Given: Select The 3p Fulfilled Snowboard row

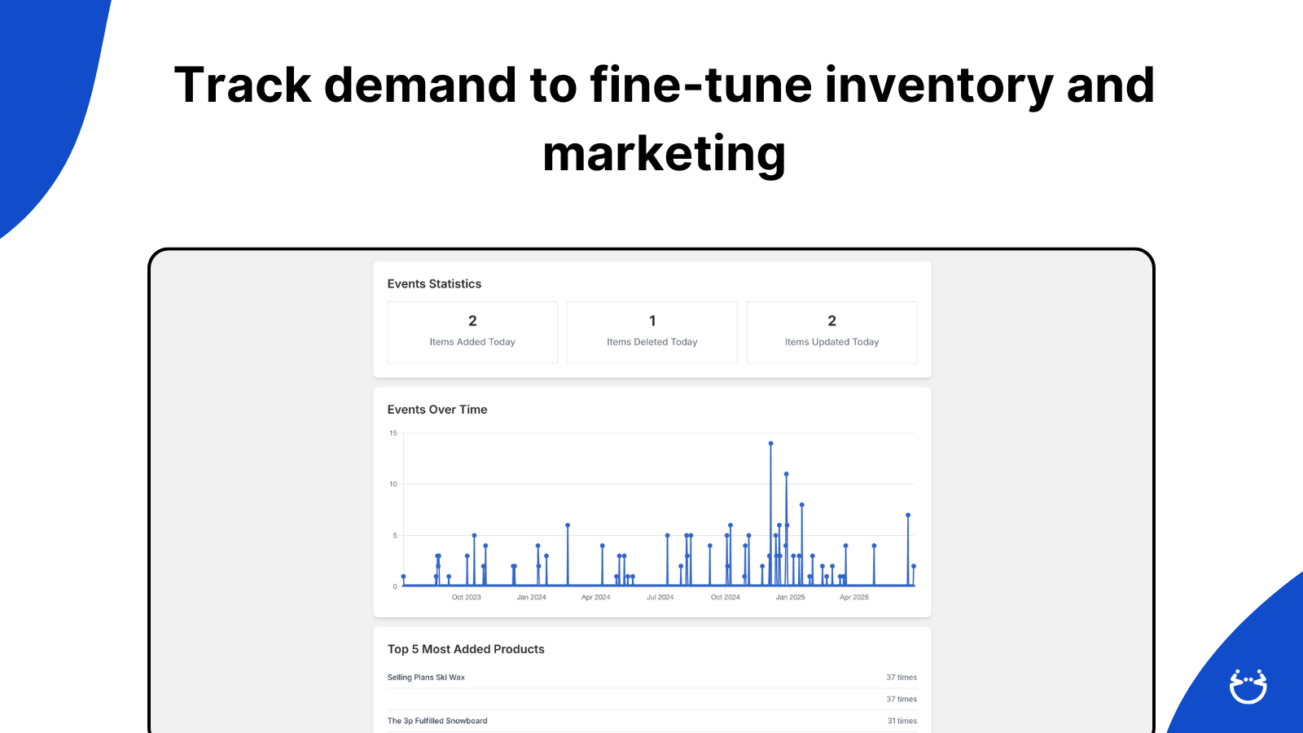Looking at the screenshot, I should pos(652,721).
